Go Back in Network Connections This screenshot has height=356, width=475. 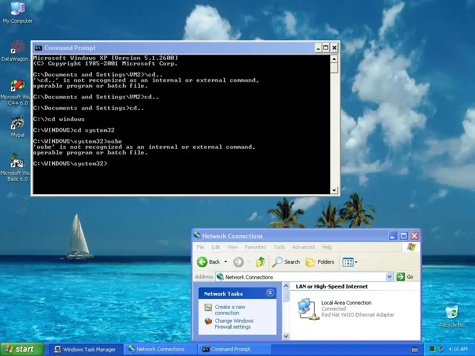point(208,262)
